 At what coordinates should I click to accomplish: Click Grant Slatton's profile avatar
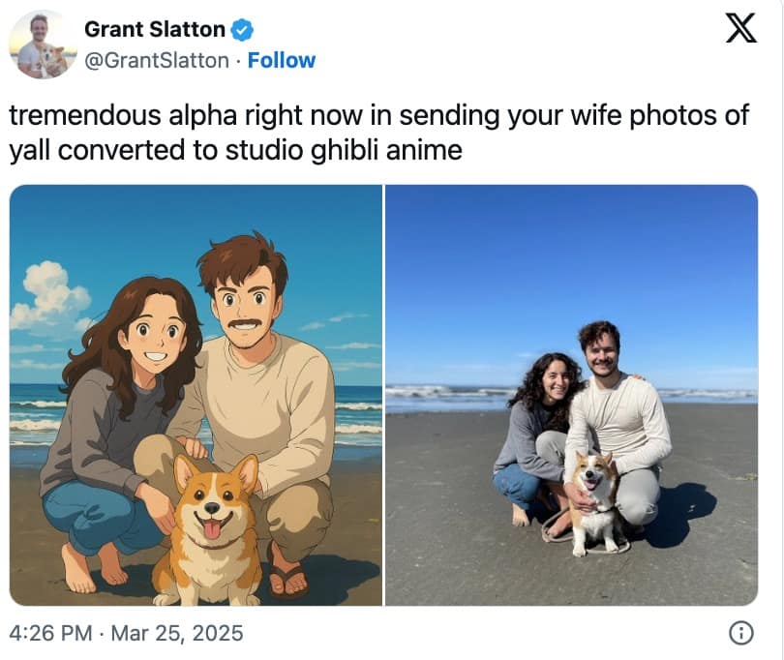[43, 43]
